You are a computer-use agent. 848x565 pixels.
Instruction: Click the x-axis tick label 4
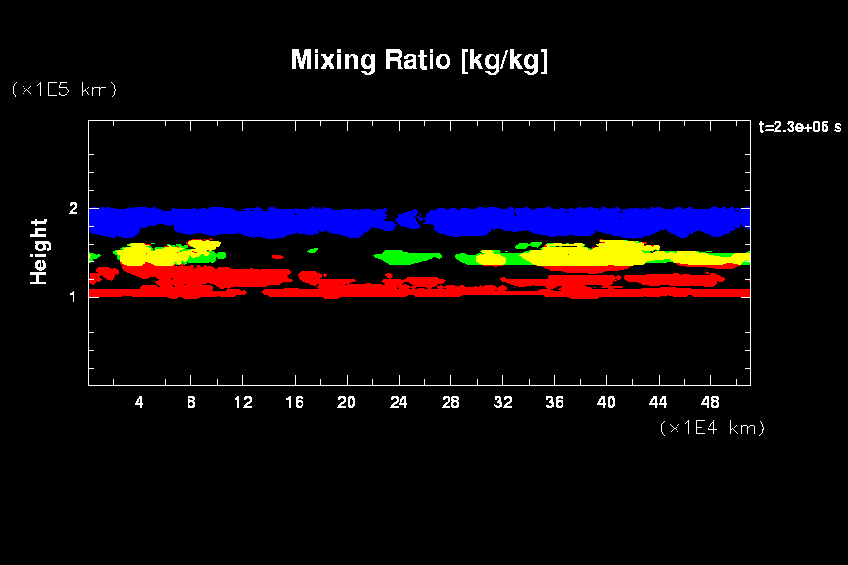139,402
